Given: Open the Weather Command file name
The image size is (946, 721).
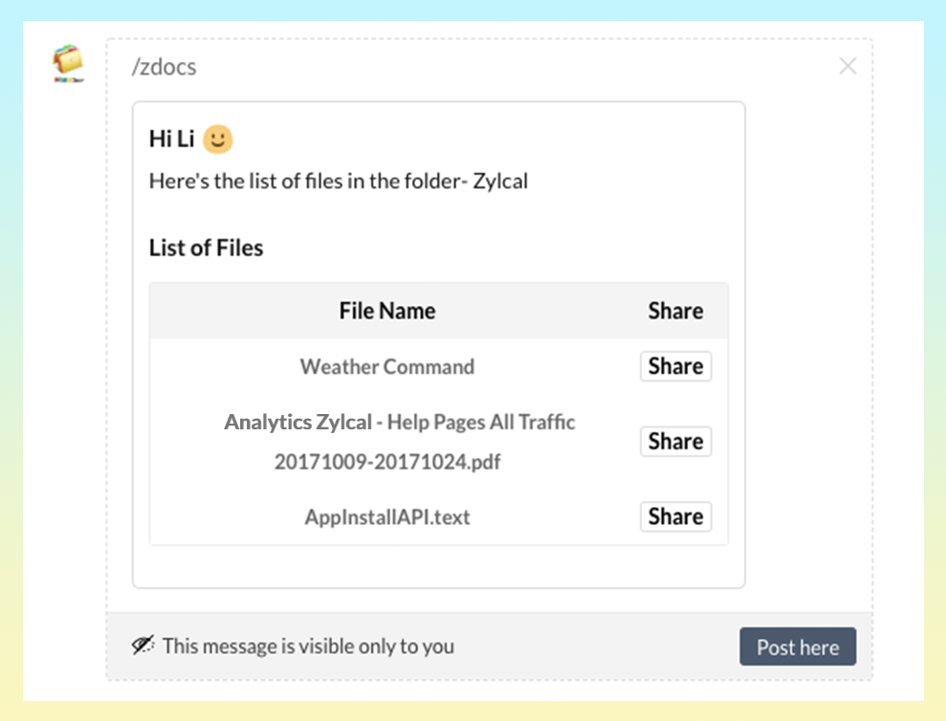Looking at the screenshot, I should pyautogui.click(x=386, y=367).
